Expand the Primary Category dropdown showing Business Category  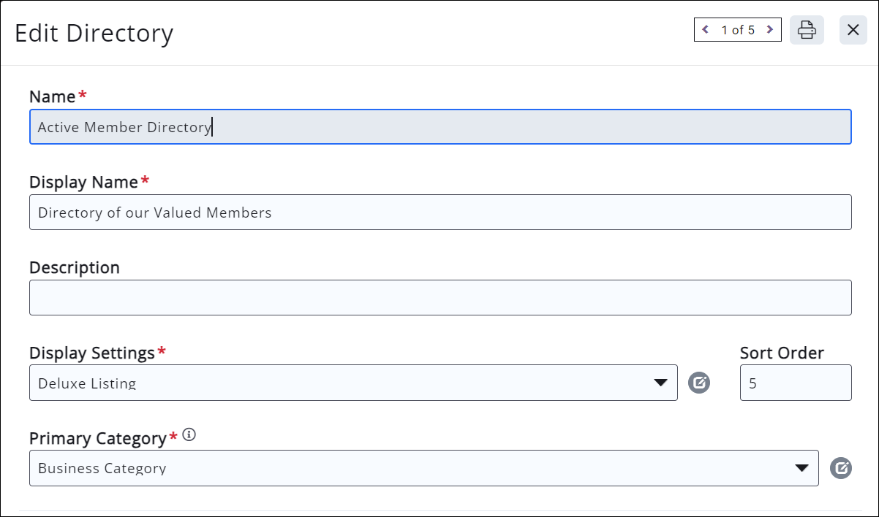(423, 468)
